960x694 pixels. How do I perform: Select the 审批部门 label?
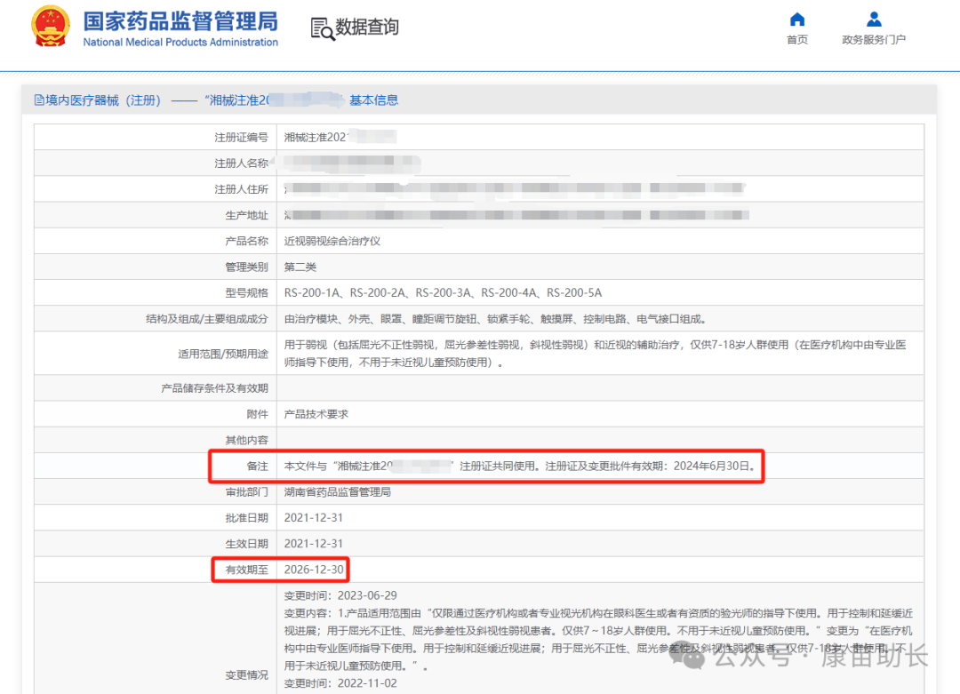(x=247, y=492)
